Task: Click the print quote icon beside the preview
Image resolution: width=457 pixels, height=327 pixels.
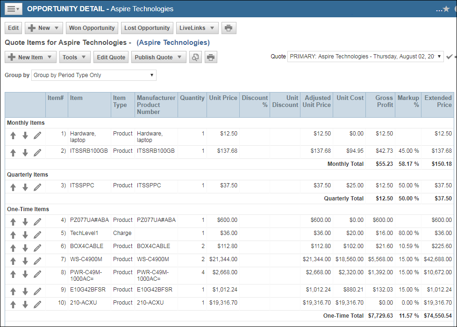Action: (211, 57)
